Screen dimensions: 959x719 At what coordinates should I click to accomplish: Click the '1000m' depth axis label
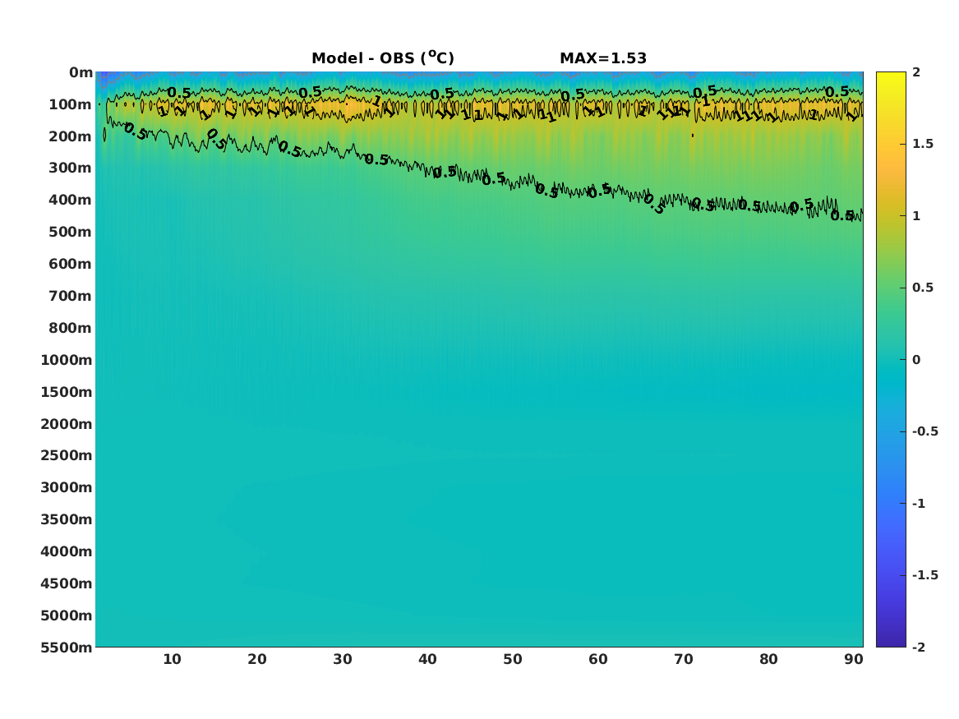coord(67,360)
